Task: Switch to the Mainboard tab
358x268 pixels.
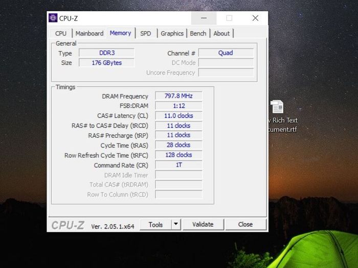Action: click(89, 34)
